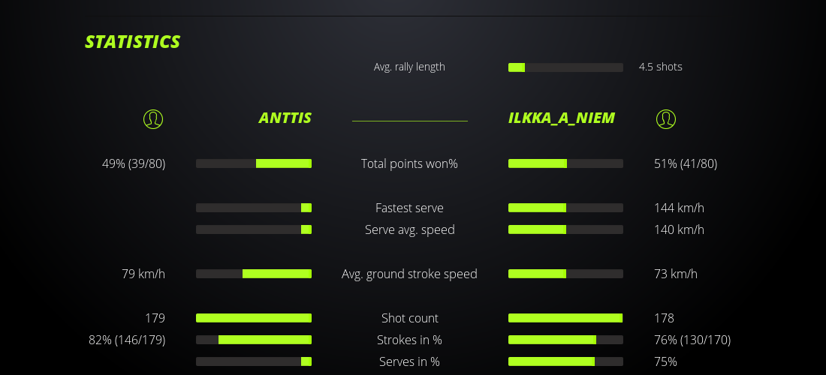Click ANTTIS Strokes in % bar
Viewport: 826px width, 375px height.
254,340
